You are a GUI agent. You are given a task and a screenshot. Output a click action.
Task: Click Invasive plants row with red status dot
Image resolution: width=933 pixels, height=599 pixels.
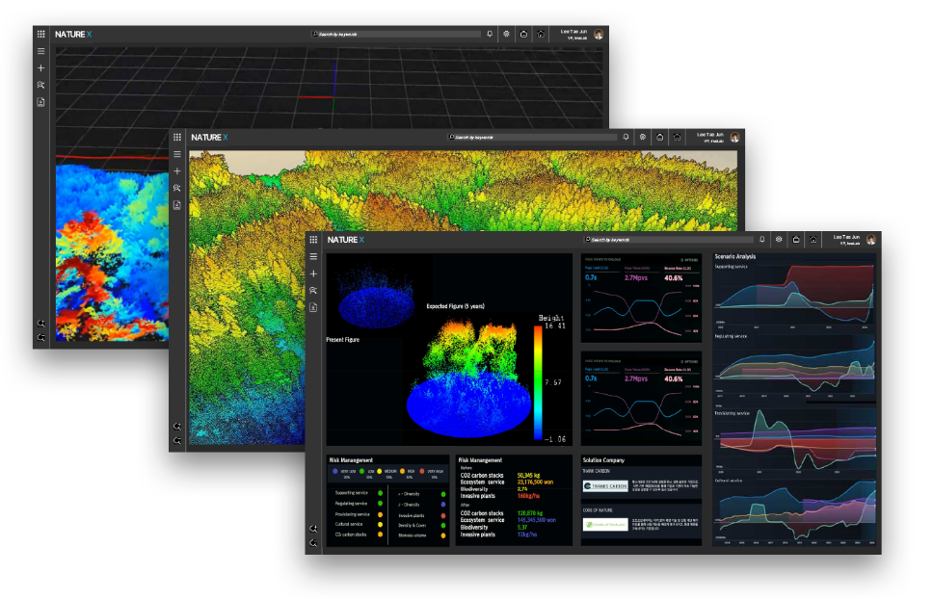421,515
